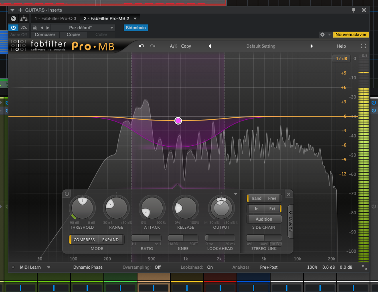Enable side chain Audition
The image size is (378, 292).
(264, 219)
